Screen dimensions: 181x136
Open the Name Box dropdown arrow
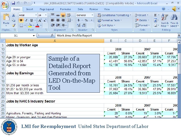[34, 36]
